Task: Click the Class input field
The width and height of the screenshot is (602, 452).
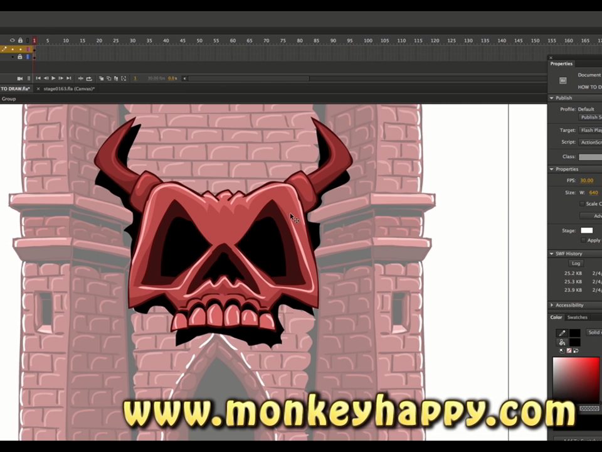Action: point(591,157)
